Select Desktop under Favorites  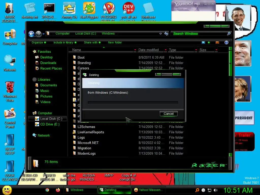pyautogui.click(x=46, y=57)
